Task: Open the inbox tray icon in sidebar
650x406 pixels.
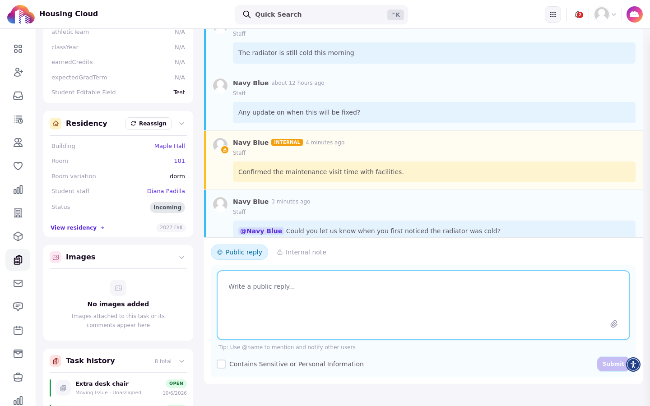Action: coord(18,96)
